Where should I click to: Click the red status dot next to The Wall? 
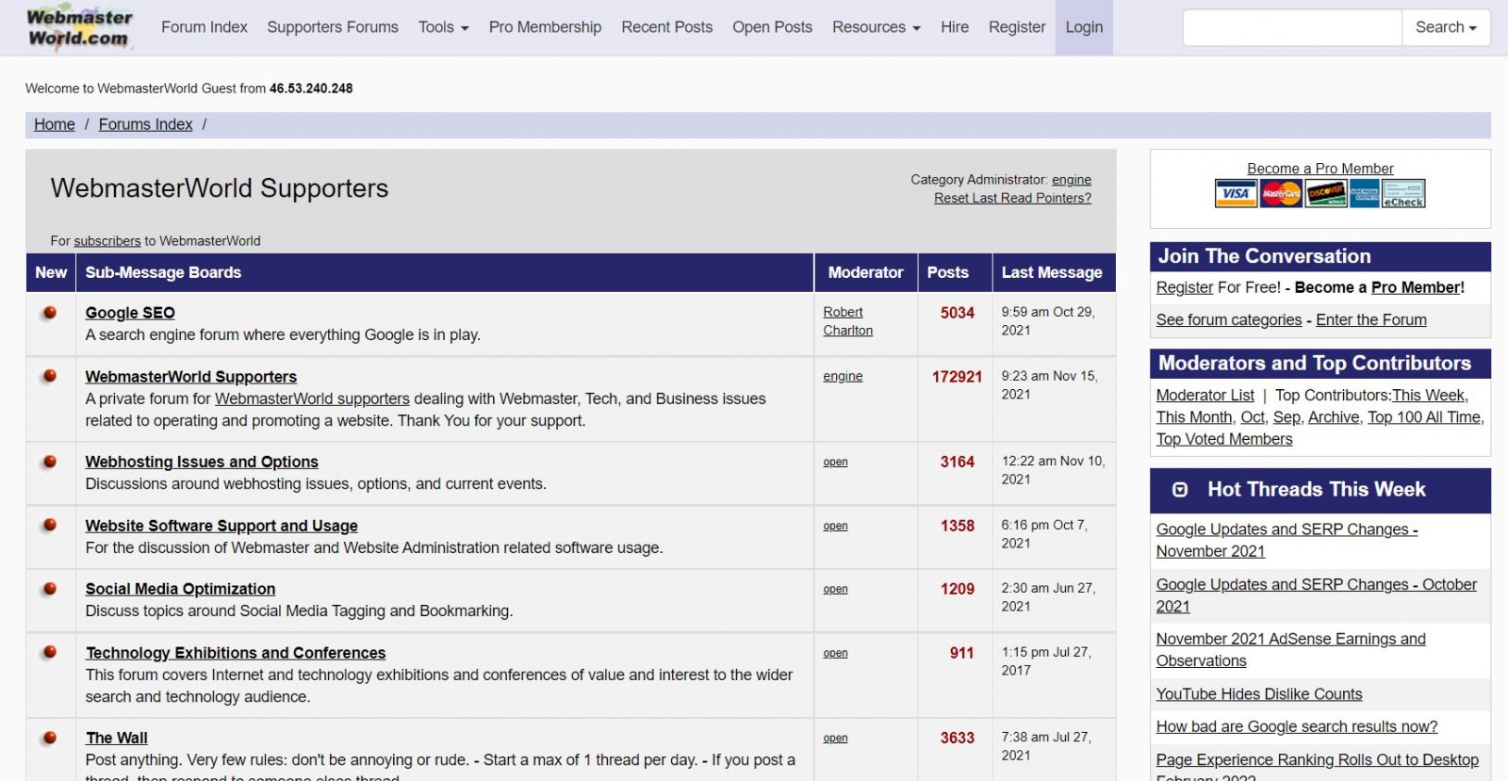pyautogui.click(x=50, y=738)
